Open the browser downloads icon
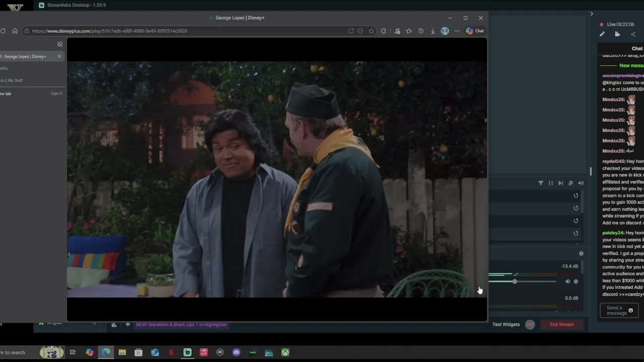 pos(433,31)
